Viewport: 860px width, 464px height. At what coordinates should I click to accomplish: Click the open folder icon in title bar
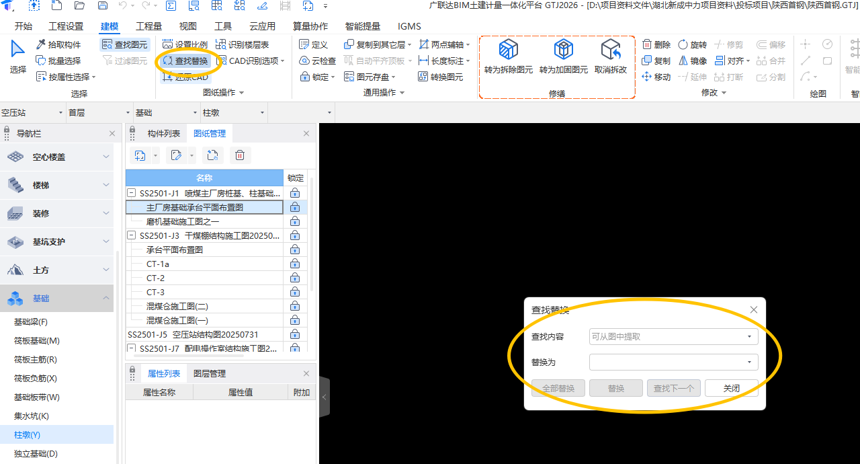pos(79,6)
